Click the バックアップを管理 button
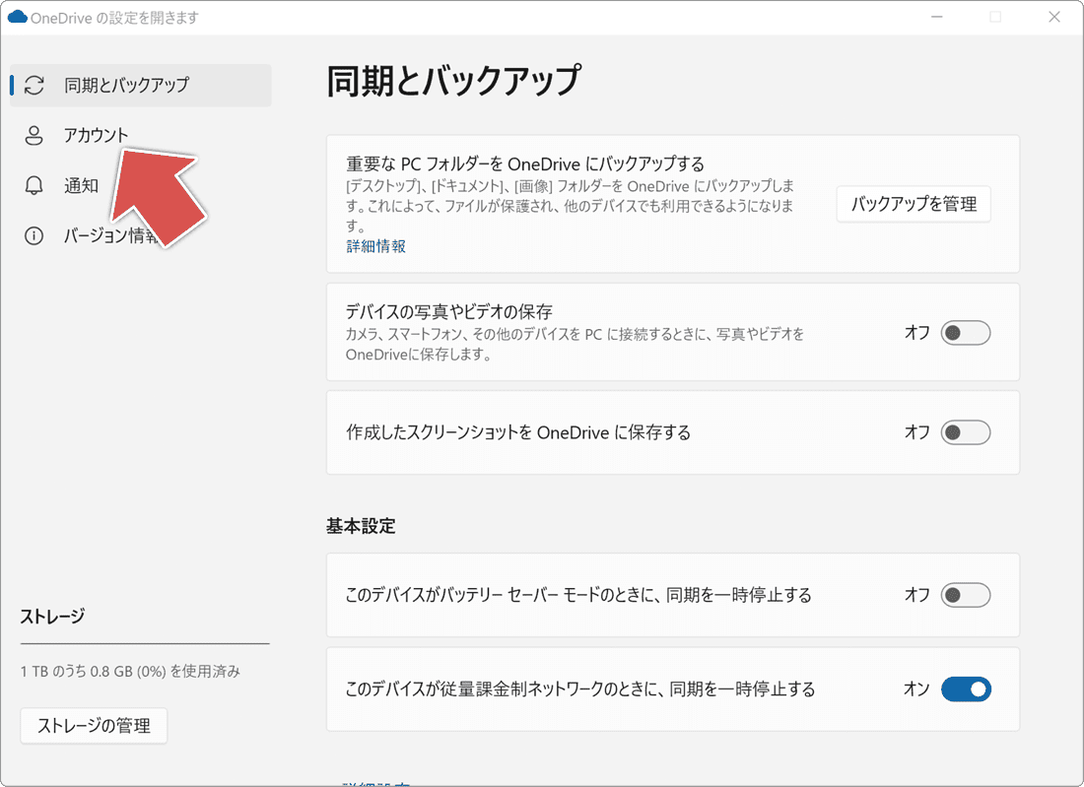This screenshot has height=787, width=1084. point(914,204)
